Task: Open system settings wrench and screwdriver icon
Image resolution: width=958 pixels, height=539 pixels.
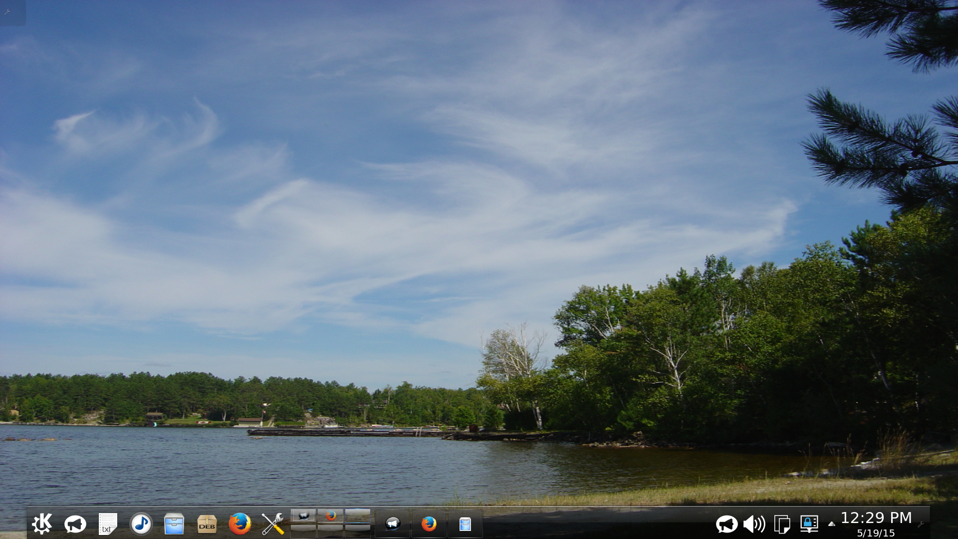Action: click(x=272, y=524)
